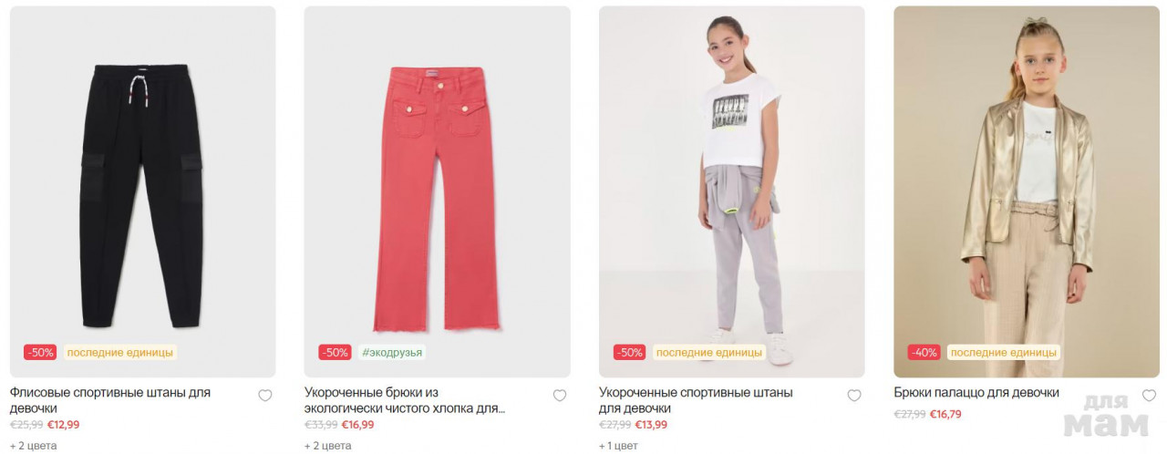Click 'последние единицы' label on grey pants
The width and height of the screenshot is (1167, 454).
708,352
